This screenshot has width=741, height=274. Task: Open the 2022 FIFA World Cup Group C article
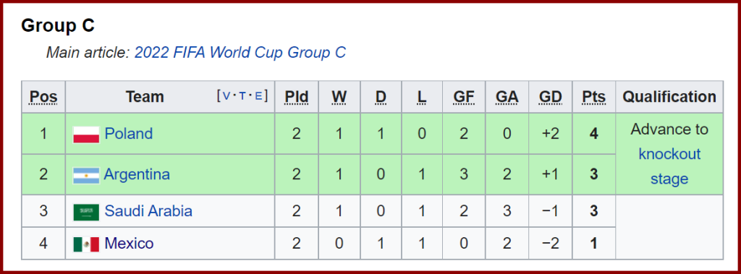(x=240, y=53)
